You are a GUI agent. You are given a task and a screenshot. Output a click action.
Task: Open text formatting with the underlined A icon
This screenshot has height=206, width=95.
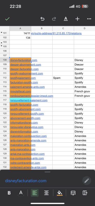(x=66, y=19)
